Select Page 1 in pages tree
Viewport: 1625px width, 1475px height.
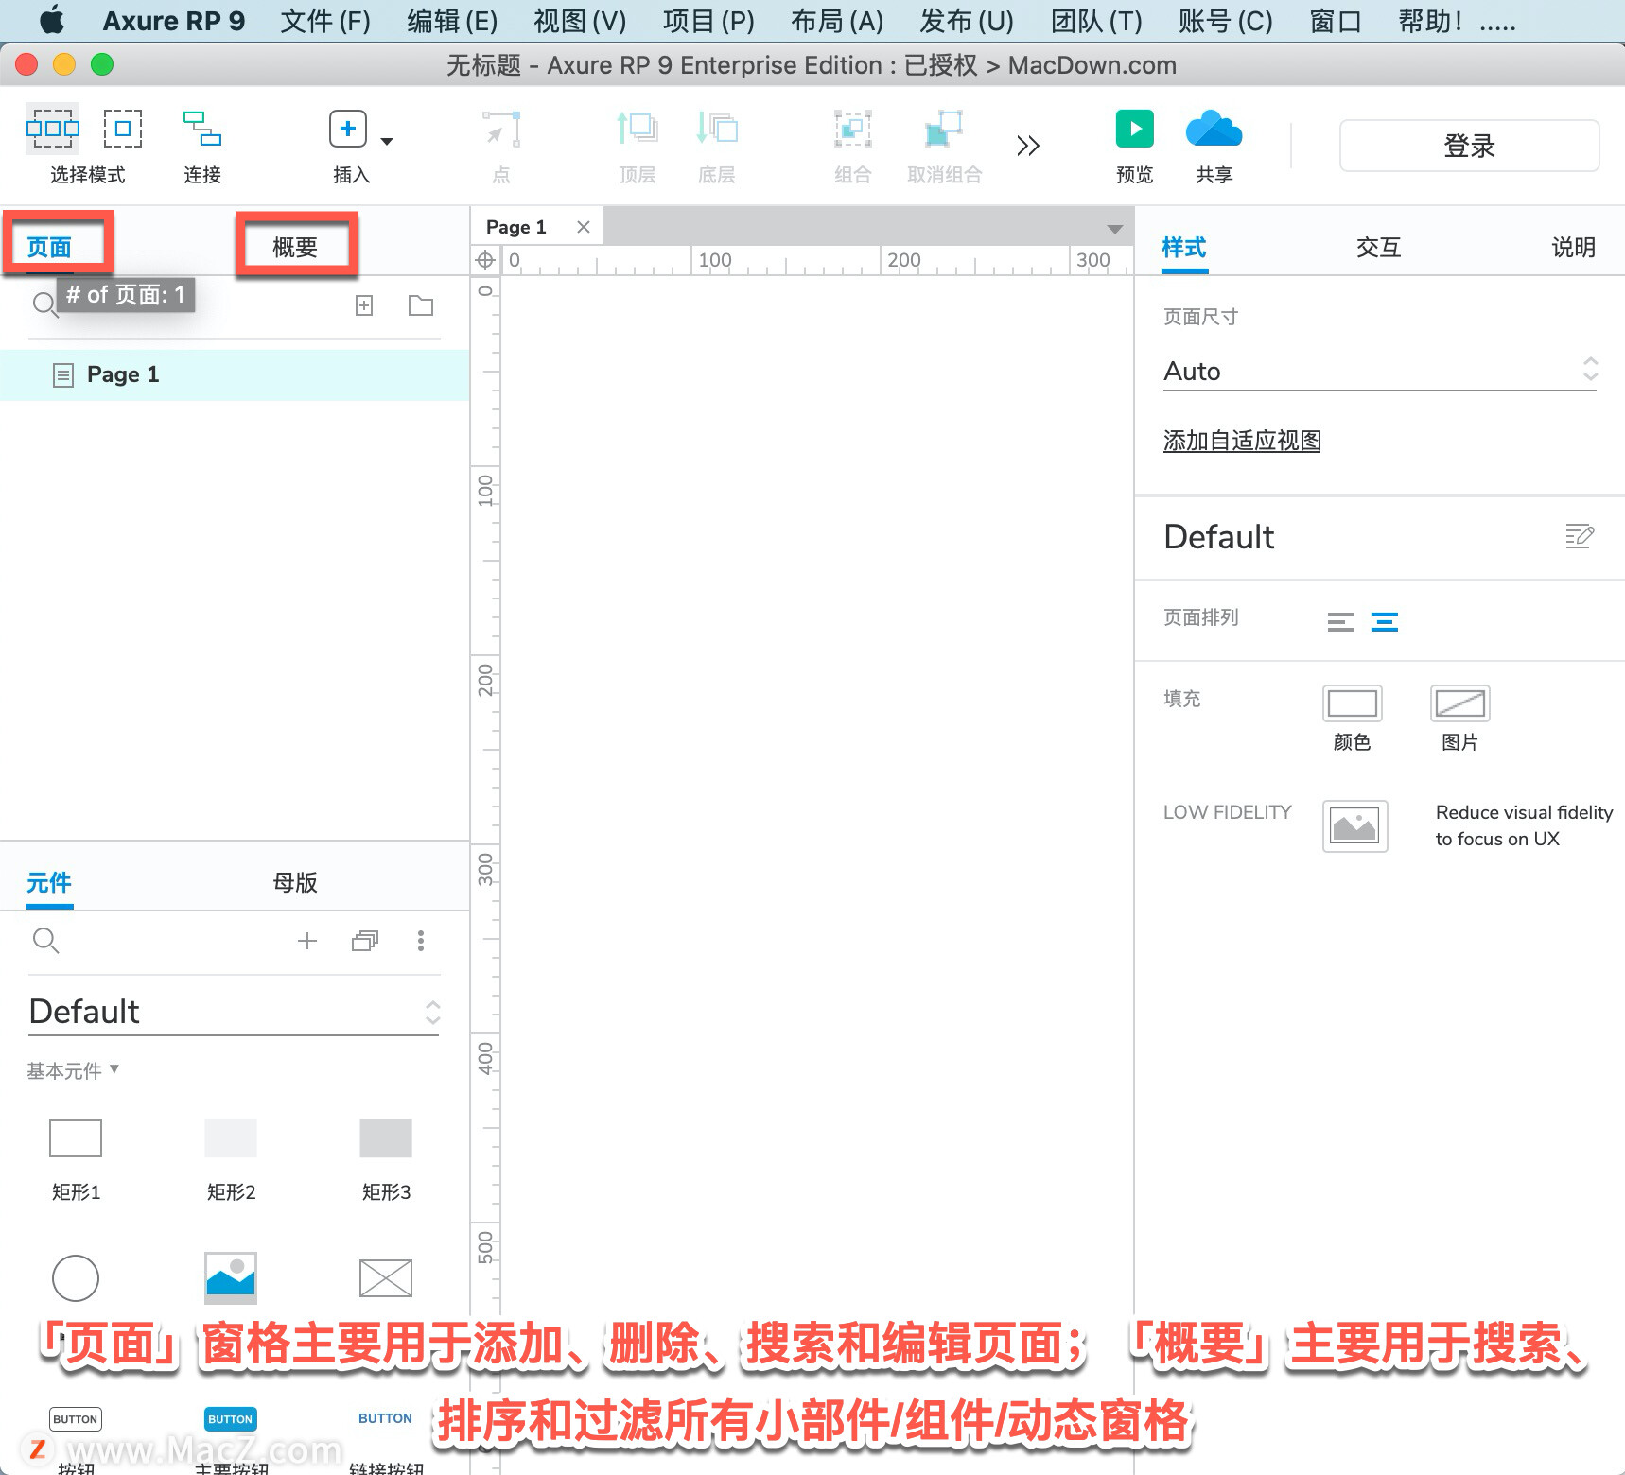click(235, 375)
